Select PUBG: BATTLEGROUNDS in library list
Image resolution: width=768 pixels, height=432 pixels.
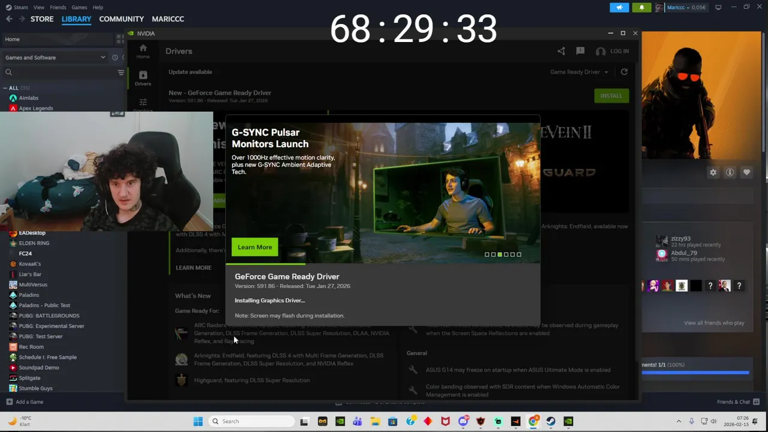49,316
